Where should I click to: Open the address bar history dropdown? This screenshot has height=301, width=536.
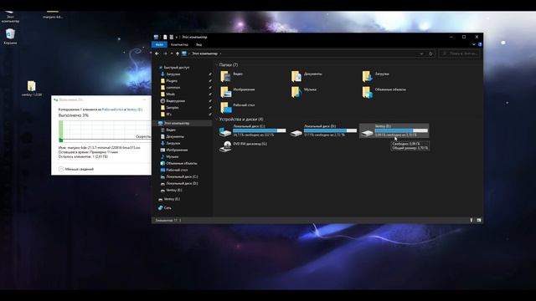coord(421,54)
